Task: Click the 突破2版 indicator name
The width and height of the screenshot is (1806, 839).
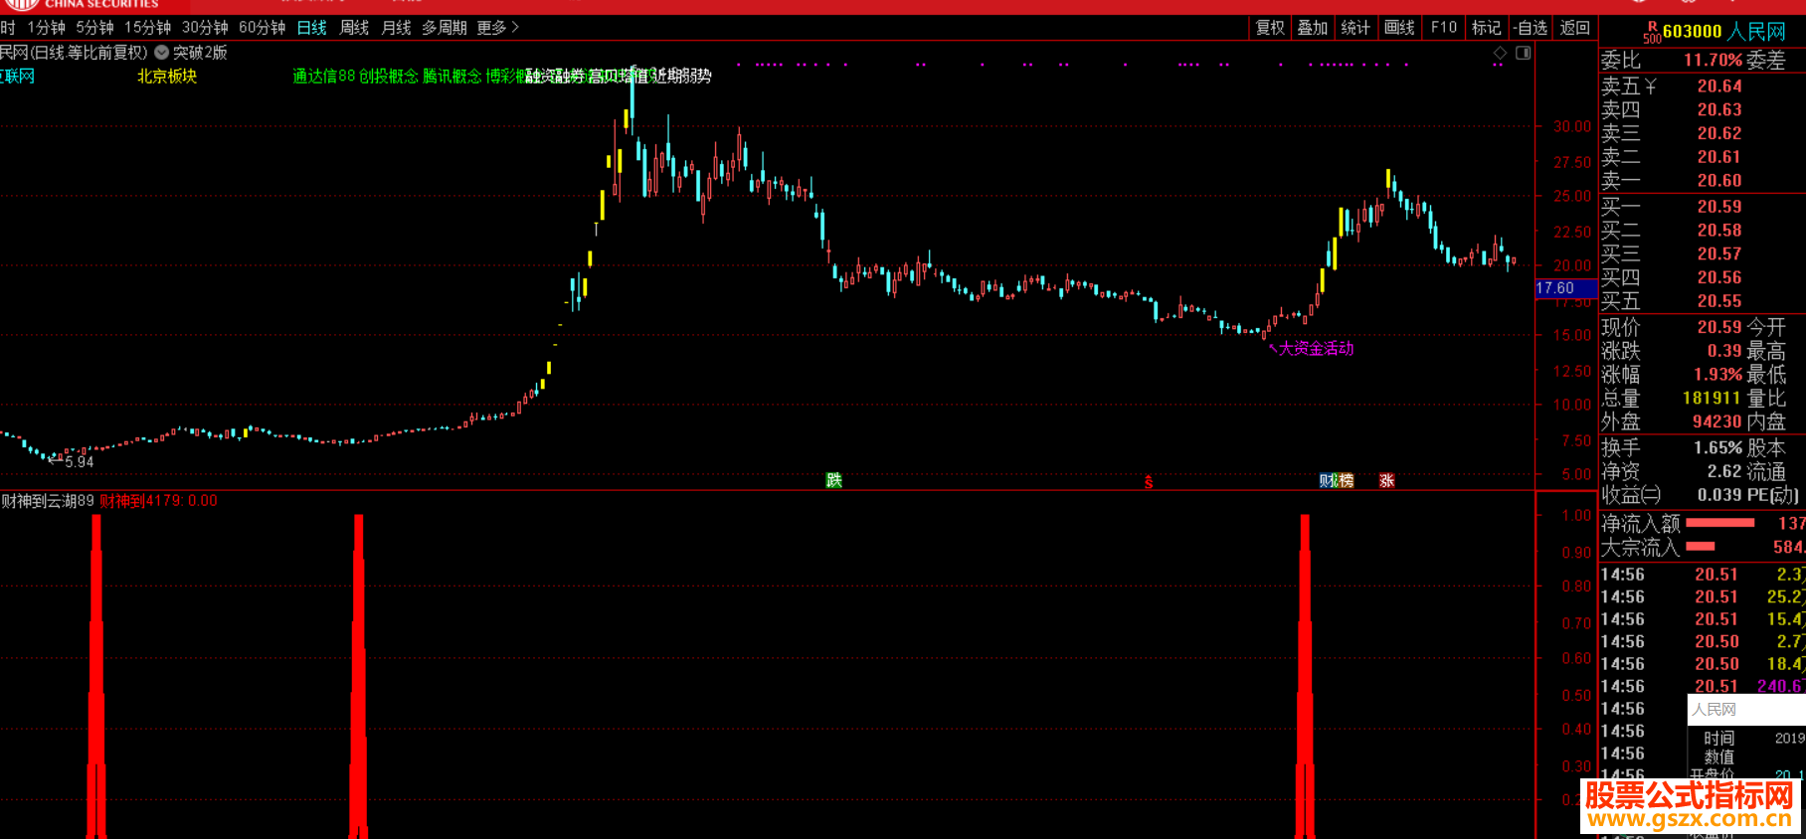Action: click(x=200, y=53)
